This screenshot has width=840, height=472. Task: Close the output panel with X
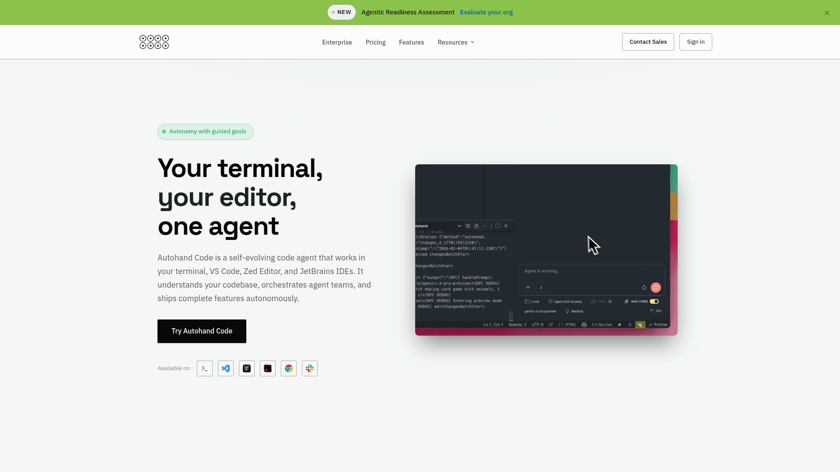pos(506,226)
